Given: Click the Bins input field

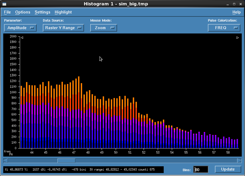Looking at the screenshot, I should tap(201, 170).
